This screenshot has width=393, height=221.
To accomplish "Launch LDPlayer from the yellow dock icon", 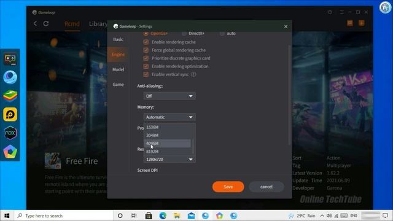I will tap(10, 114).
